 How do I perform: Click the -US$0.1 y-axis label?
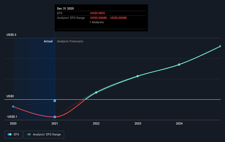click(12, 117)
